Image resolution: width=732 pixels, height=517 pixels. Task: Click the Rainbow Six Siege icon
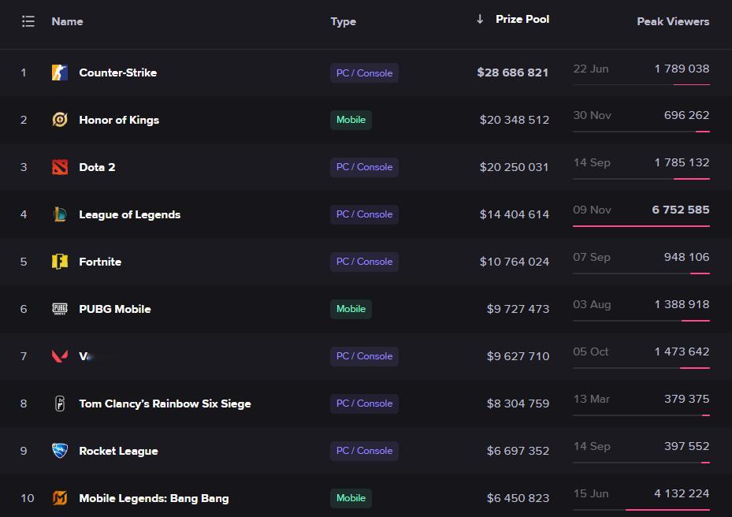(x=60, y=404)
